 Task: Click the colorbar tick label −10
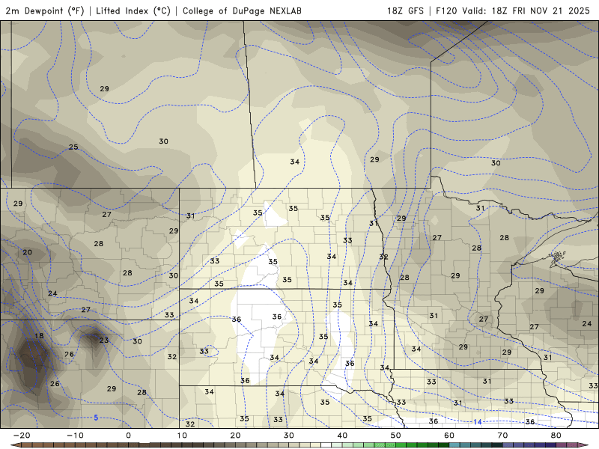(x=75, y=436)
